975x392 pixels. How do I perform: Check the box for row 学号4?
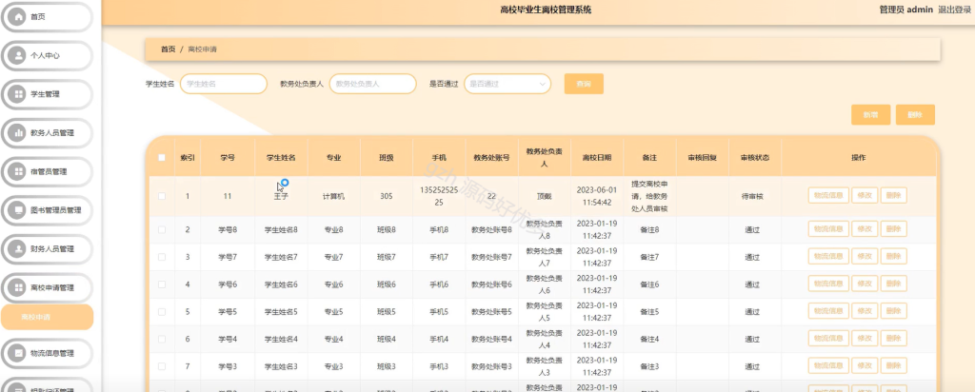coord(162,340)
